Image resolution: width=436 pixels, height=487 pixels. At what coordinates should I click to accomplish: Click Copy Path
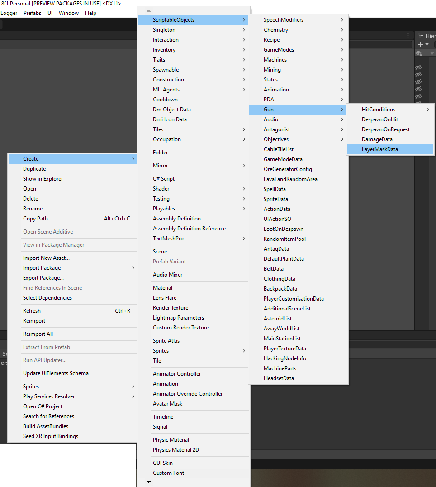pyautogui.click(x=73, y=219)
